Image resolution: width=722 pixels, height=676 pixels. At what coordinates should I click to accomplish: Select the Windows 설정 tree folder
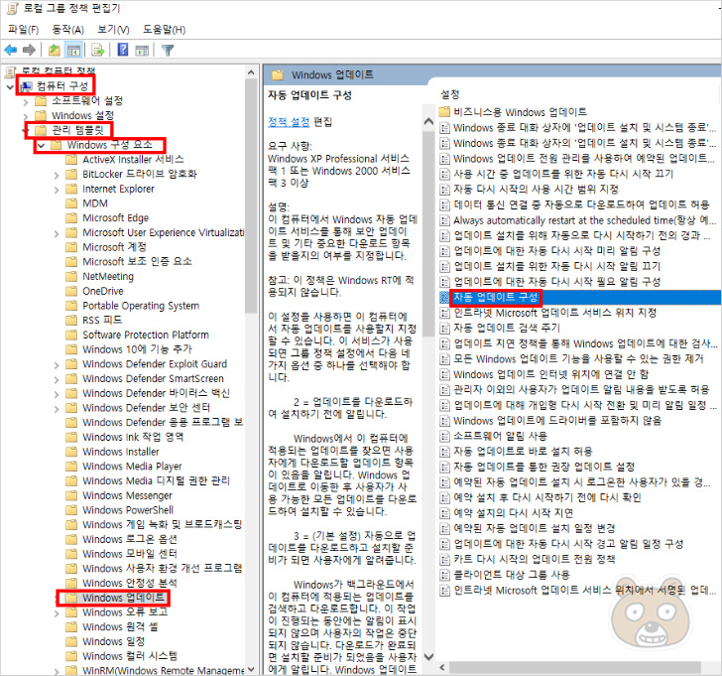82,115
